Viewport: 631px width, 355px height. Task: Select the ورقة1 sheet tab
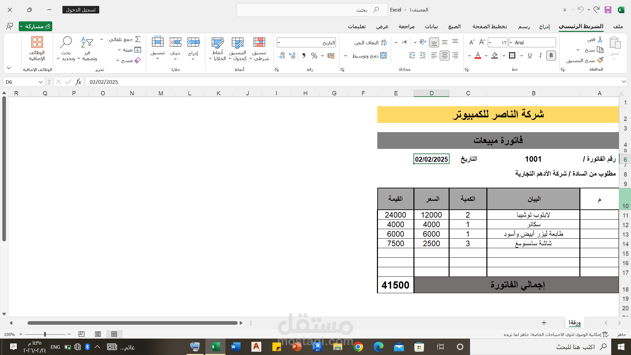pyautogui.click(x=575, y=323)
